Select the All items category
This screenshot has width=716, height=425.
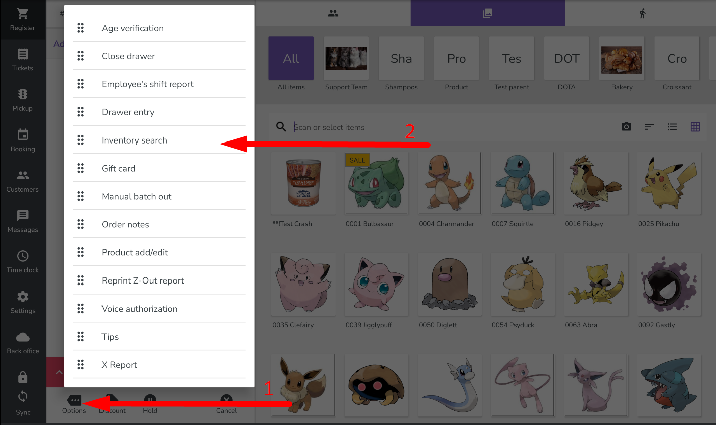[291, 64]
